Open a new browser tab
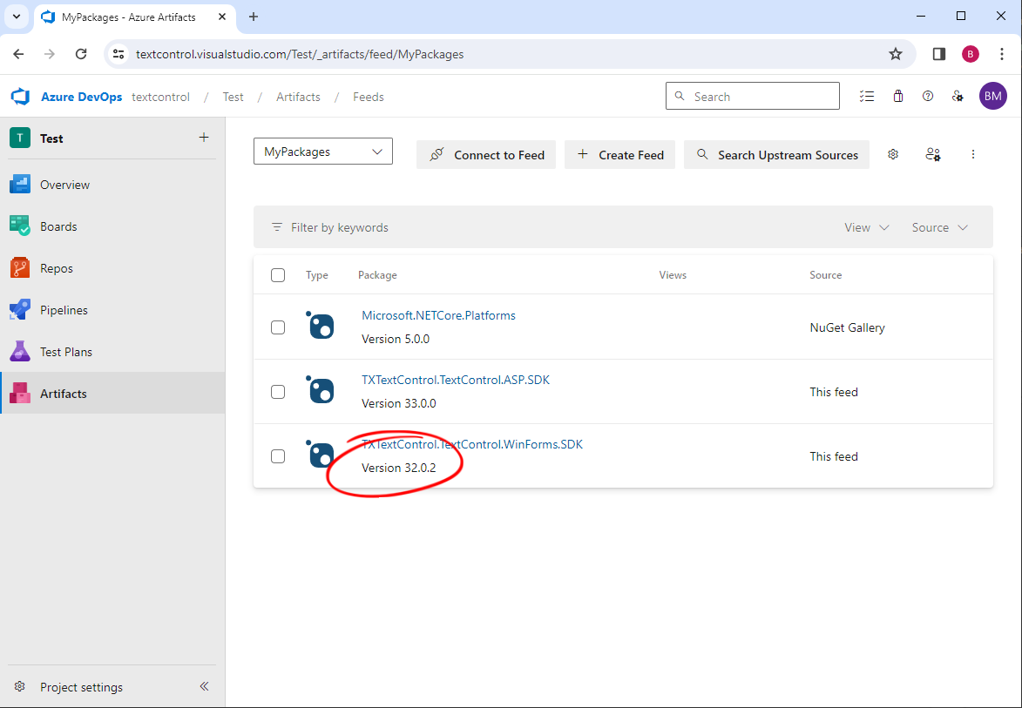Viewport: 1022px width, 708px height. (254, 17)
